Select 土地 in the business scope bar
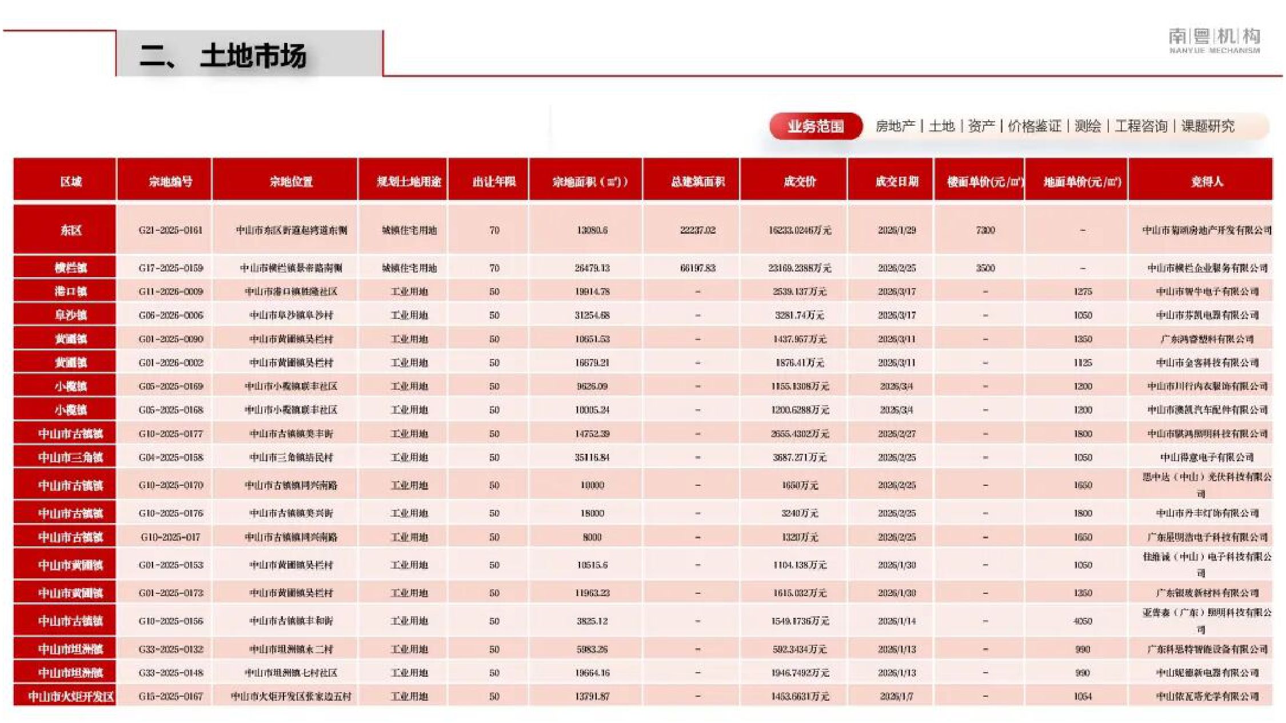 tap(941, 126)
